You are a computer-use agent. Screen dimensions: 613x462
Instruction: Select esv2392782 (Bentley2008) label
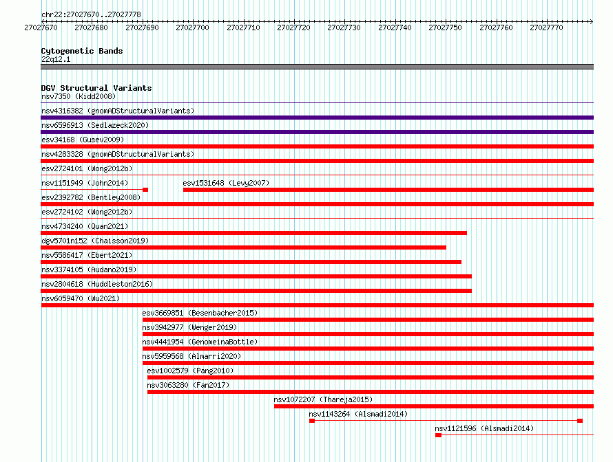click(91, 197)
